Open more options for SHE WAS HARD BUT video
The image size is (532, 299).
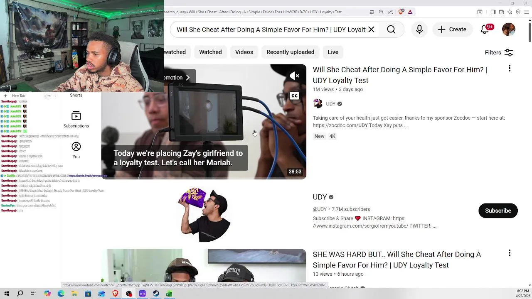coord(510,253)
